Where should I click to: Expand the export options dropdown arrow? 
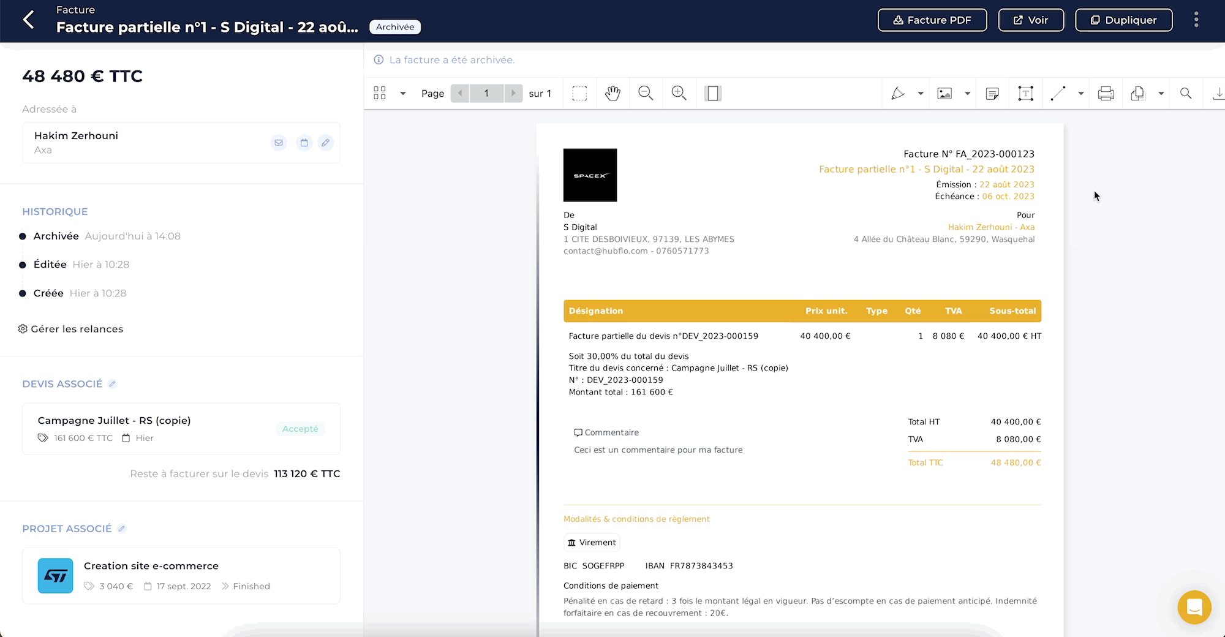1161,94
